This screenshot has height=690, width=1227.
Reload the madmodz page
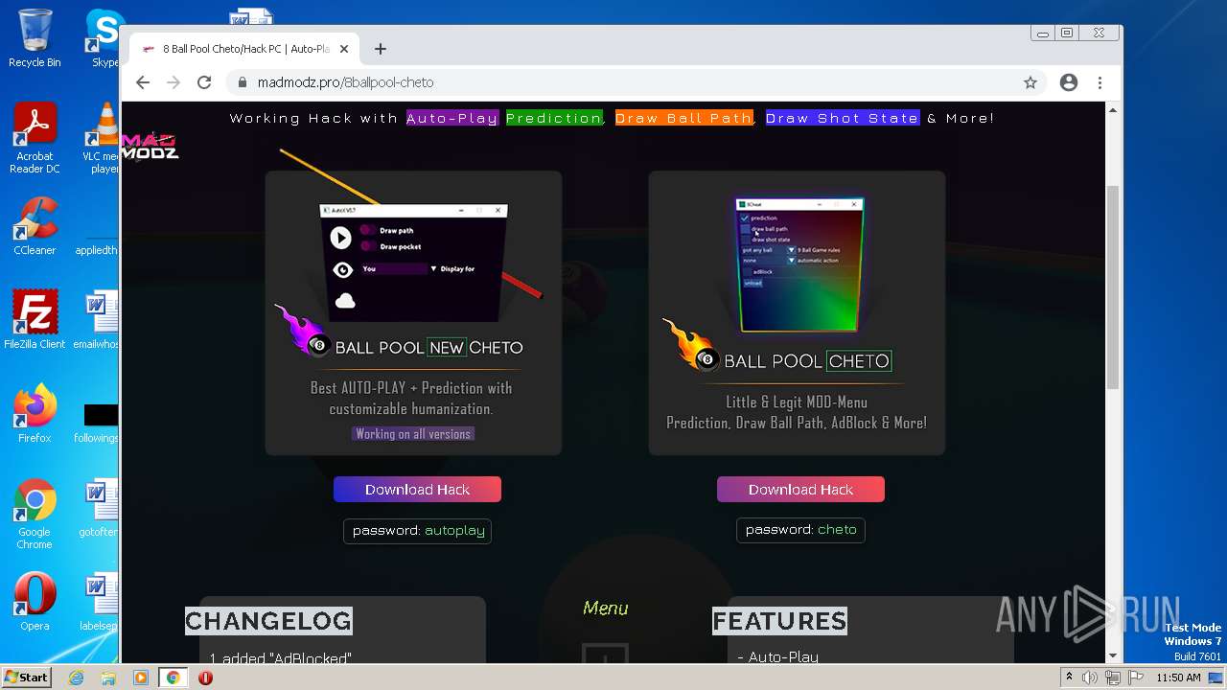pyautogui.click(x=204, y=82)
